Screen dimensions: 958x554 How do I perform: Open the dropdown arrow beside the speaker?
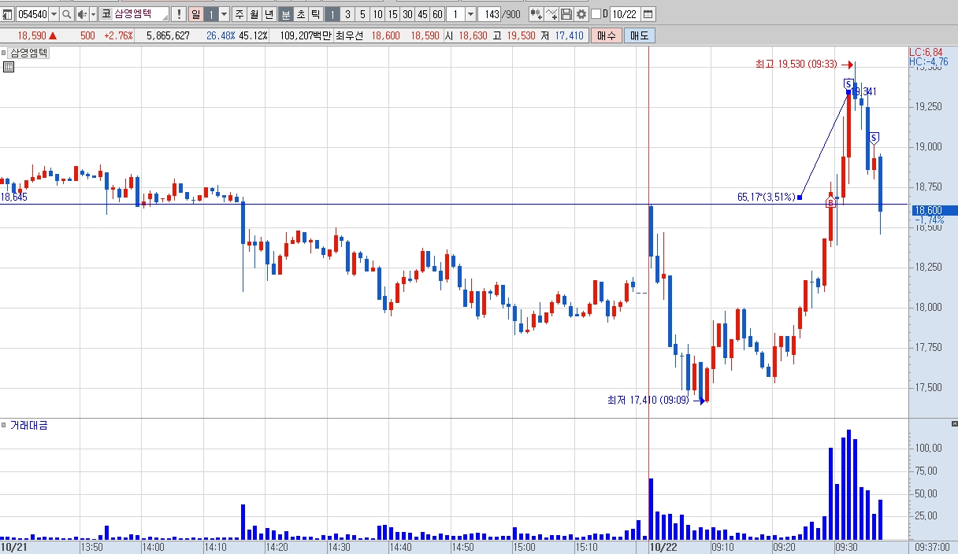click(93, 14)
